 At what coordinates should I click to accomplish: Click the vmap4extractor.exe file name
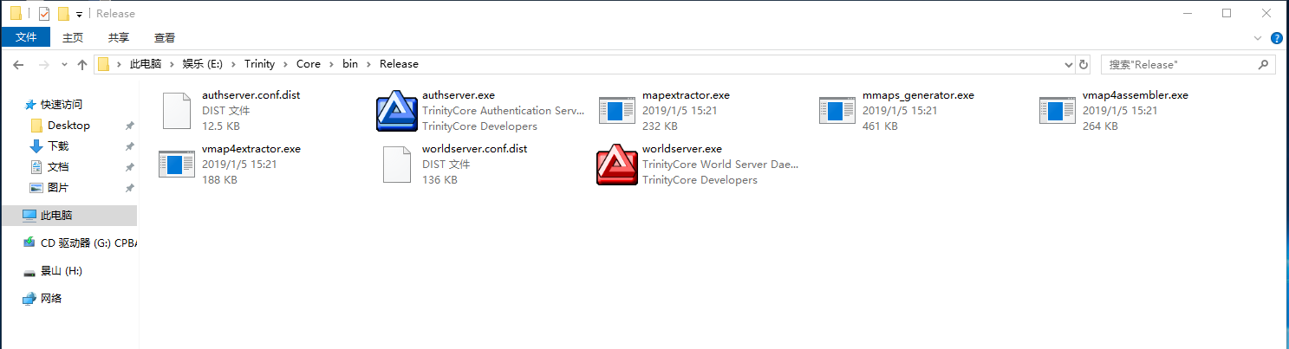coord(251,149)
